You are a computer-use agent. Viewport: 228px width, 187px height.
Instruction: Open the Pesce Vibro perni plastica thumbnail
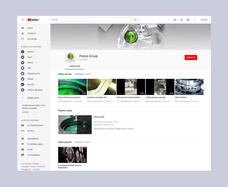click(x=72, y=87)
